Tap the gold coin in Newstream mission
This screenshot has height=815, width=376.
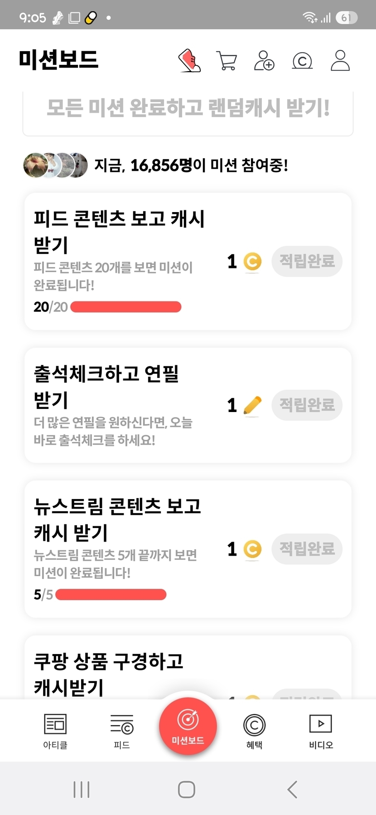click(x=252, y=549)
